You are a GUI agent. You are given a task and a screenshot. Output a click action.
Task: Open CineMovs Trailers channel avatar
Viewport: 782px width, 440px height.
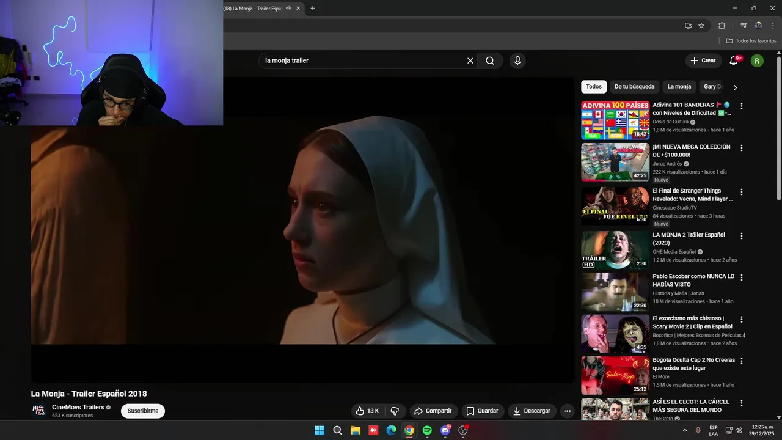[x=39, y=411]
